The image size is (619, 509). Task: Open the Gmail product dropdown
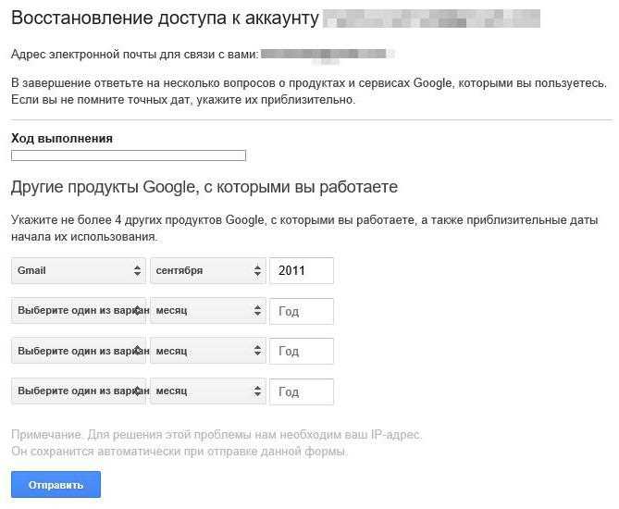(79, 271)
